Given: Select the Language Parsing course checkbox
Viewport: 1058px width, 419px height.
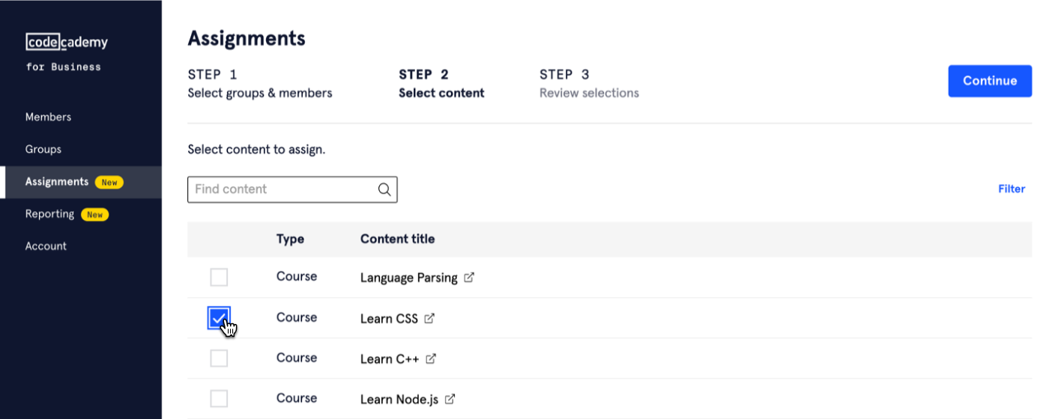Looking at the screenshot, I should coord(219,278).
